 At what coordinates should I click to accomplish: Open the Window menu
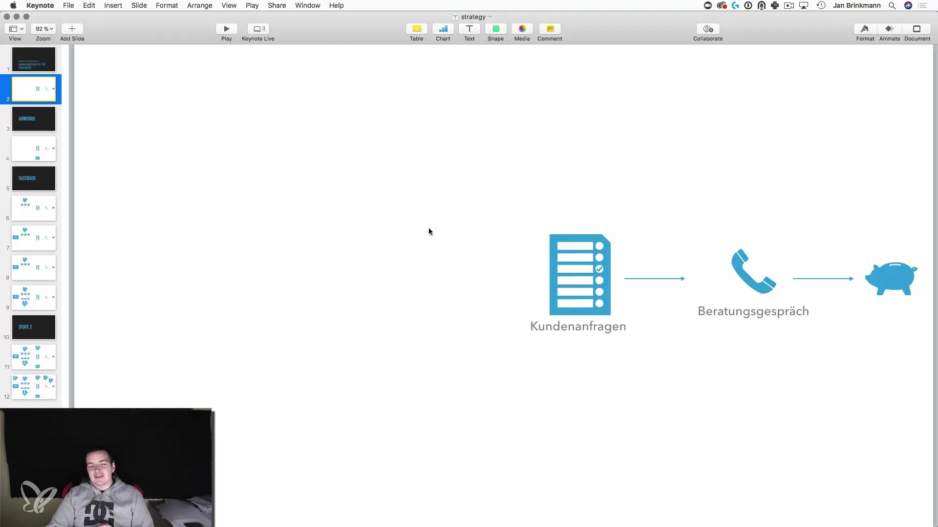pos(307,5)
